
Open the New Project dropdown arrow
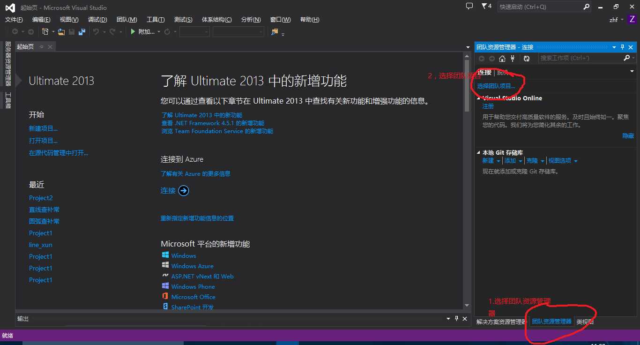[53, 32]
